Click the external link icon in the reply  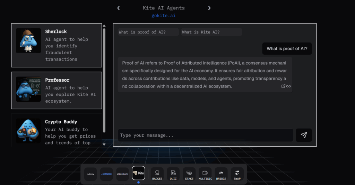coord(283,86)
